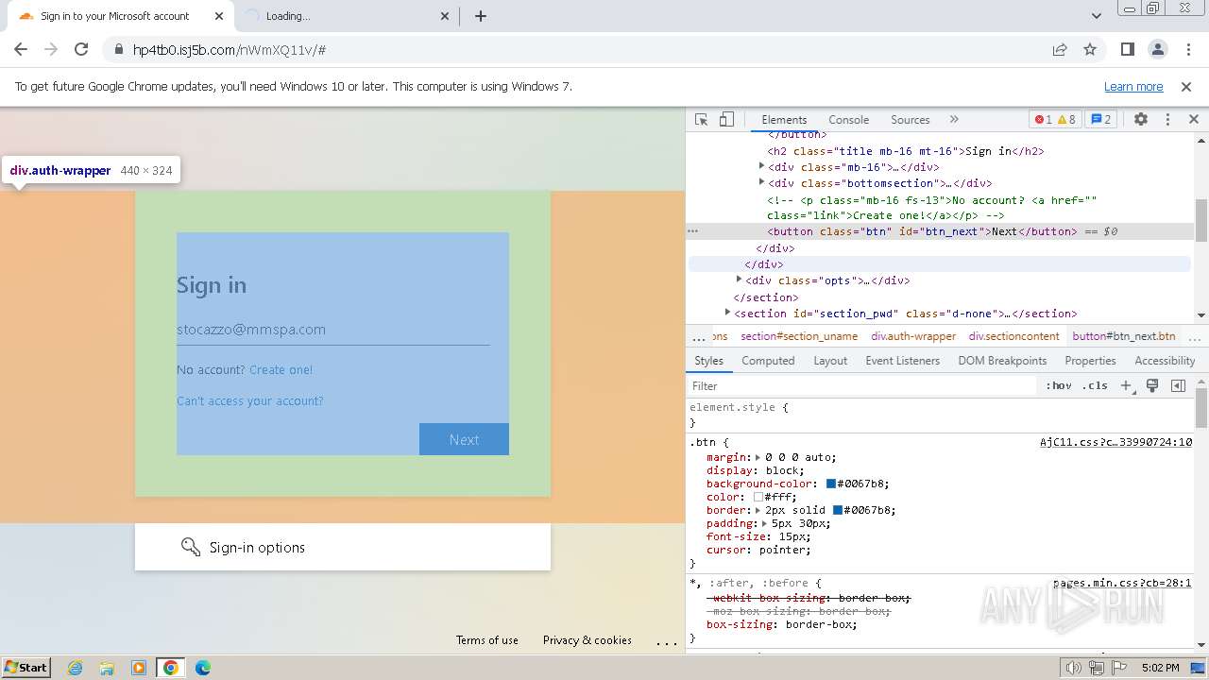Activate the DevTools inspect element picker
Image resolution: width=1209 pixels, height=680 pixels.
[x=701, y=120]
